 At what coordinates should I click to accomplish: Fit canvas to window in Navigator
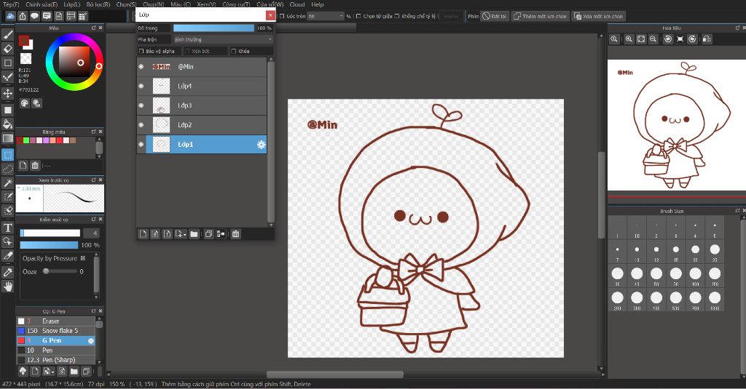641,39
